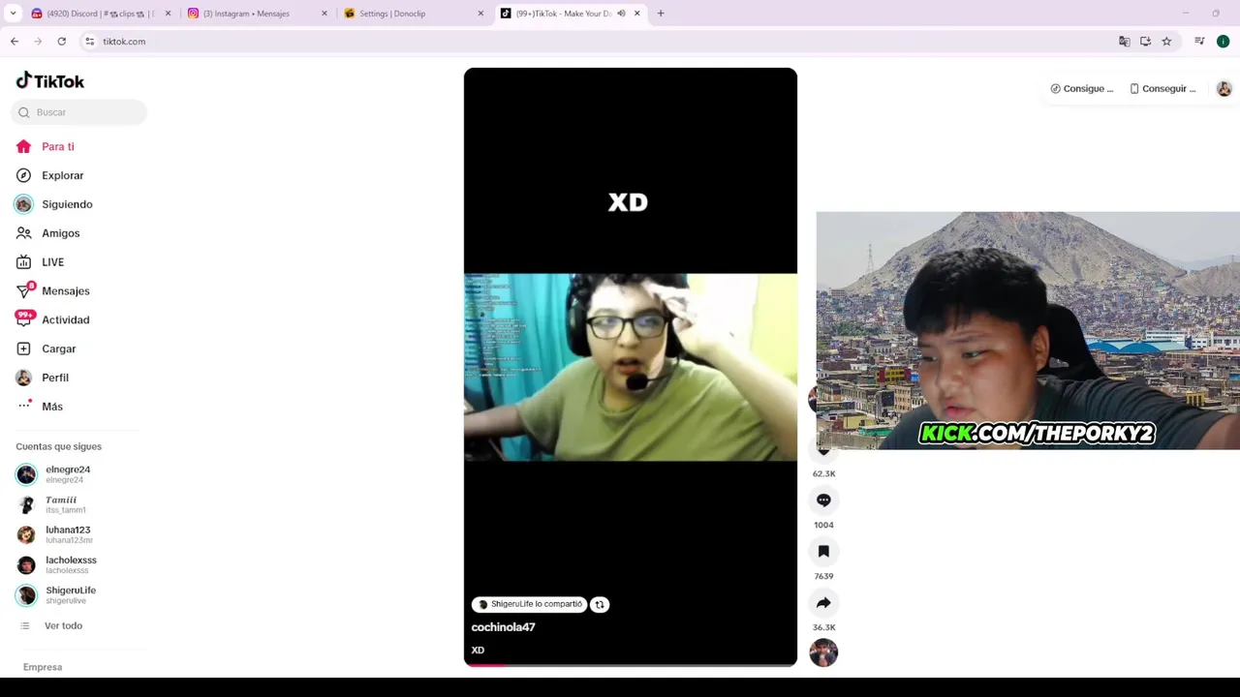Image resolution: width=1240 pixels, height=697 pixels.
Task: Click the ShigeruLife lo compartió tag
Action: click(x=529, y=604)
